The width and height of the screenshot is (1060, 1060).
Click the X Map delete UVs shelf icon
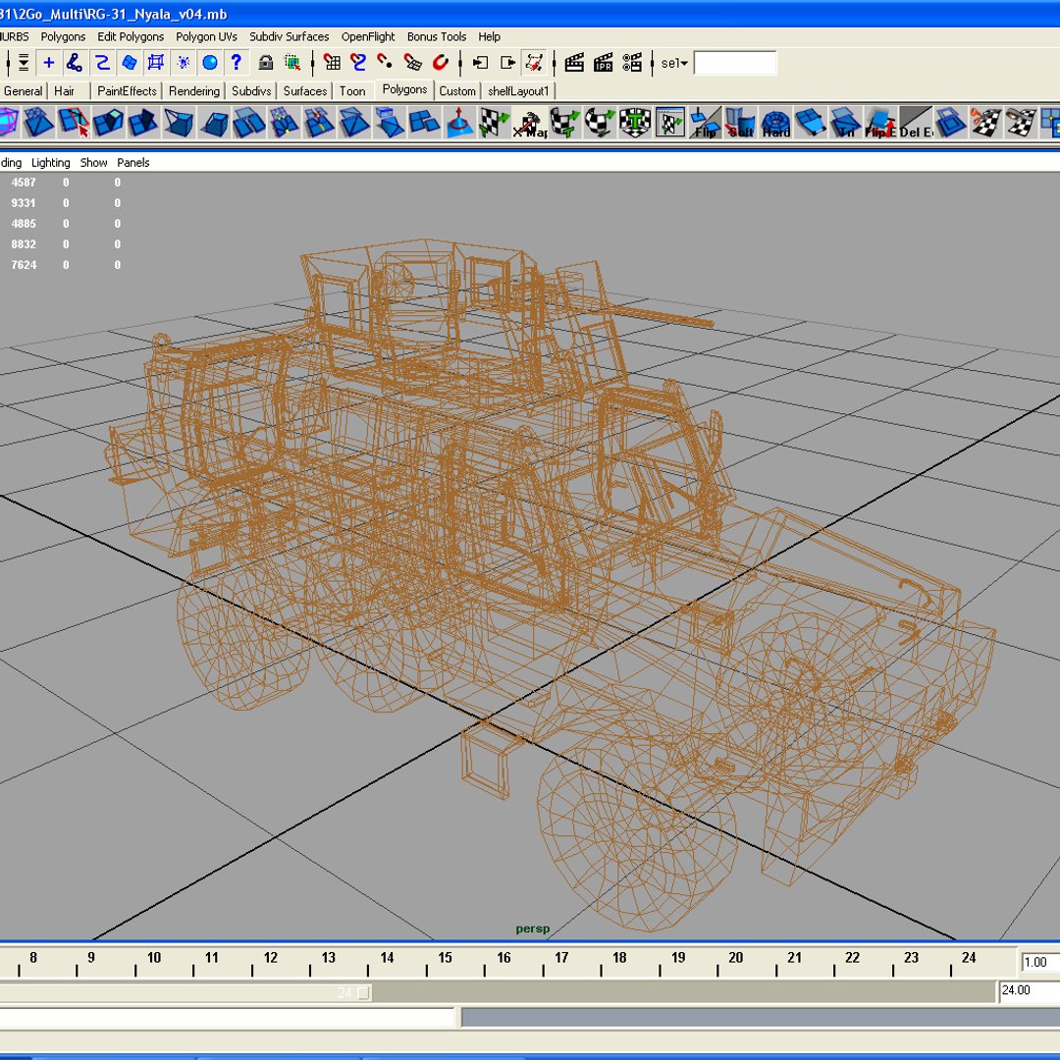coord(529,123)
